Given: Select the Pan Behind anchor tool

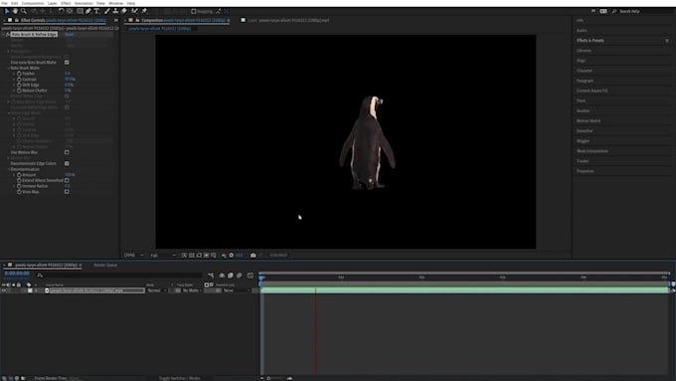Looking at the screenshot, I should [70, 11].
